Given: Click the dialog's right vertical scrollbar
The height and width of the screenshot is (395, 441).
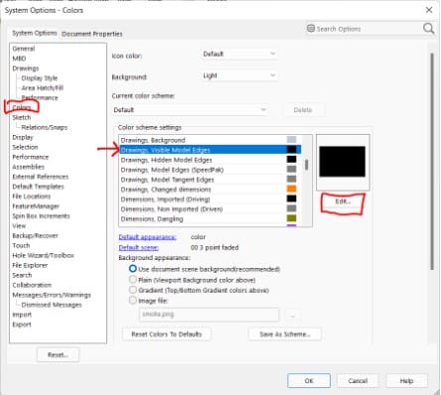Looking at the screenshot, I should pos(431,162).
